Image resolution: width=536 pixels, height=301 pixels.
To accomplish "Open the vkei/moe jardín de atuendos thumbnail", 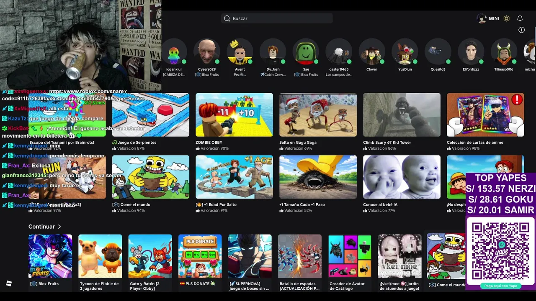I will [400, 256].
